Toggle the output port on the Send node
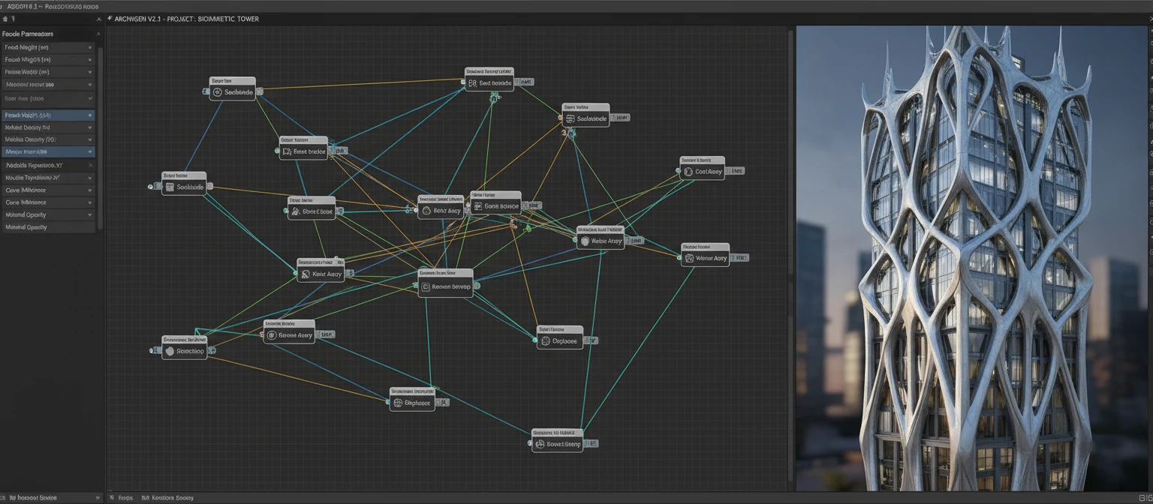 (516, 82)
